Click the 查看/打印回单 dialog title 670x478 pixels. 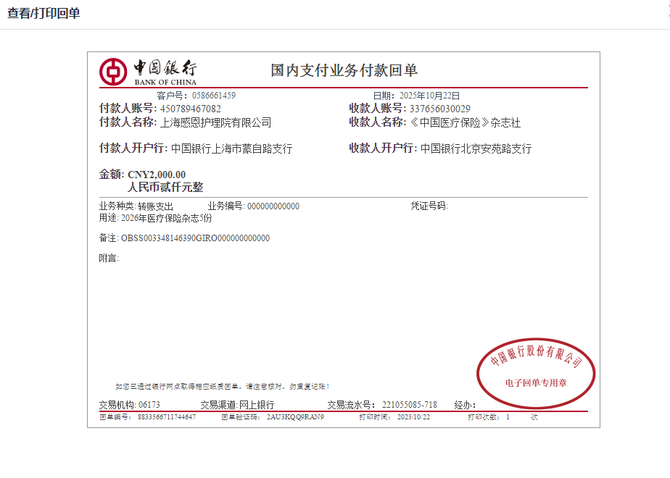pos(44,14)
